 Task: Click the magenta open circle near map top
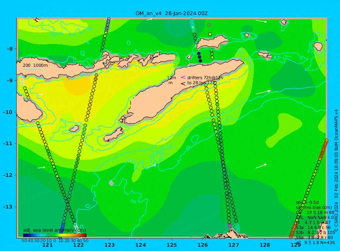[x=209, y=25]
